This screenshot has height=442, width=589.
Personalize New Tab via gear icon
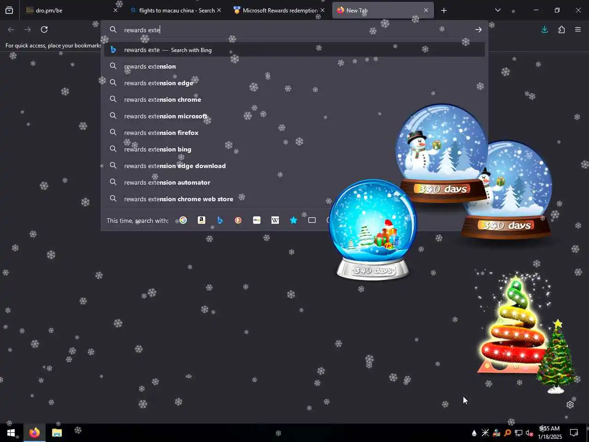[x=570, y=405]
